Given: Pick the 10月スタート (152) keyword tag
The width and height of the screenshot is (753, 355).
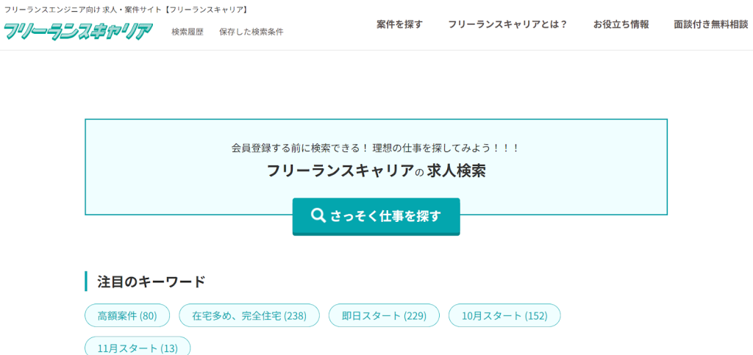Looking at the screenshot, I should click(x=504, y=315).
